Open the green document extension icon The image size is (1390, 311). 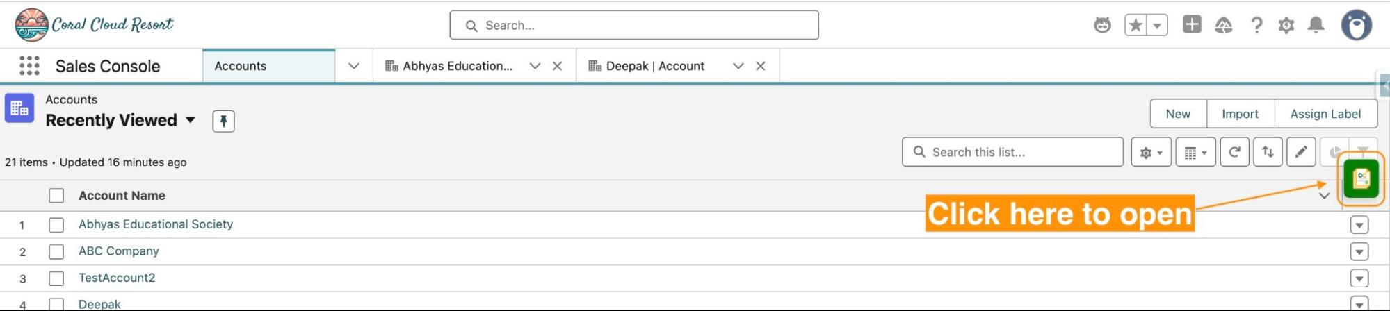click(x=1361, y=179)
